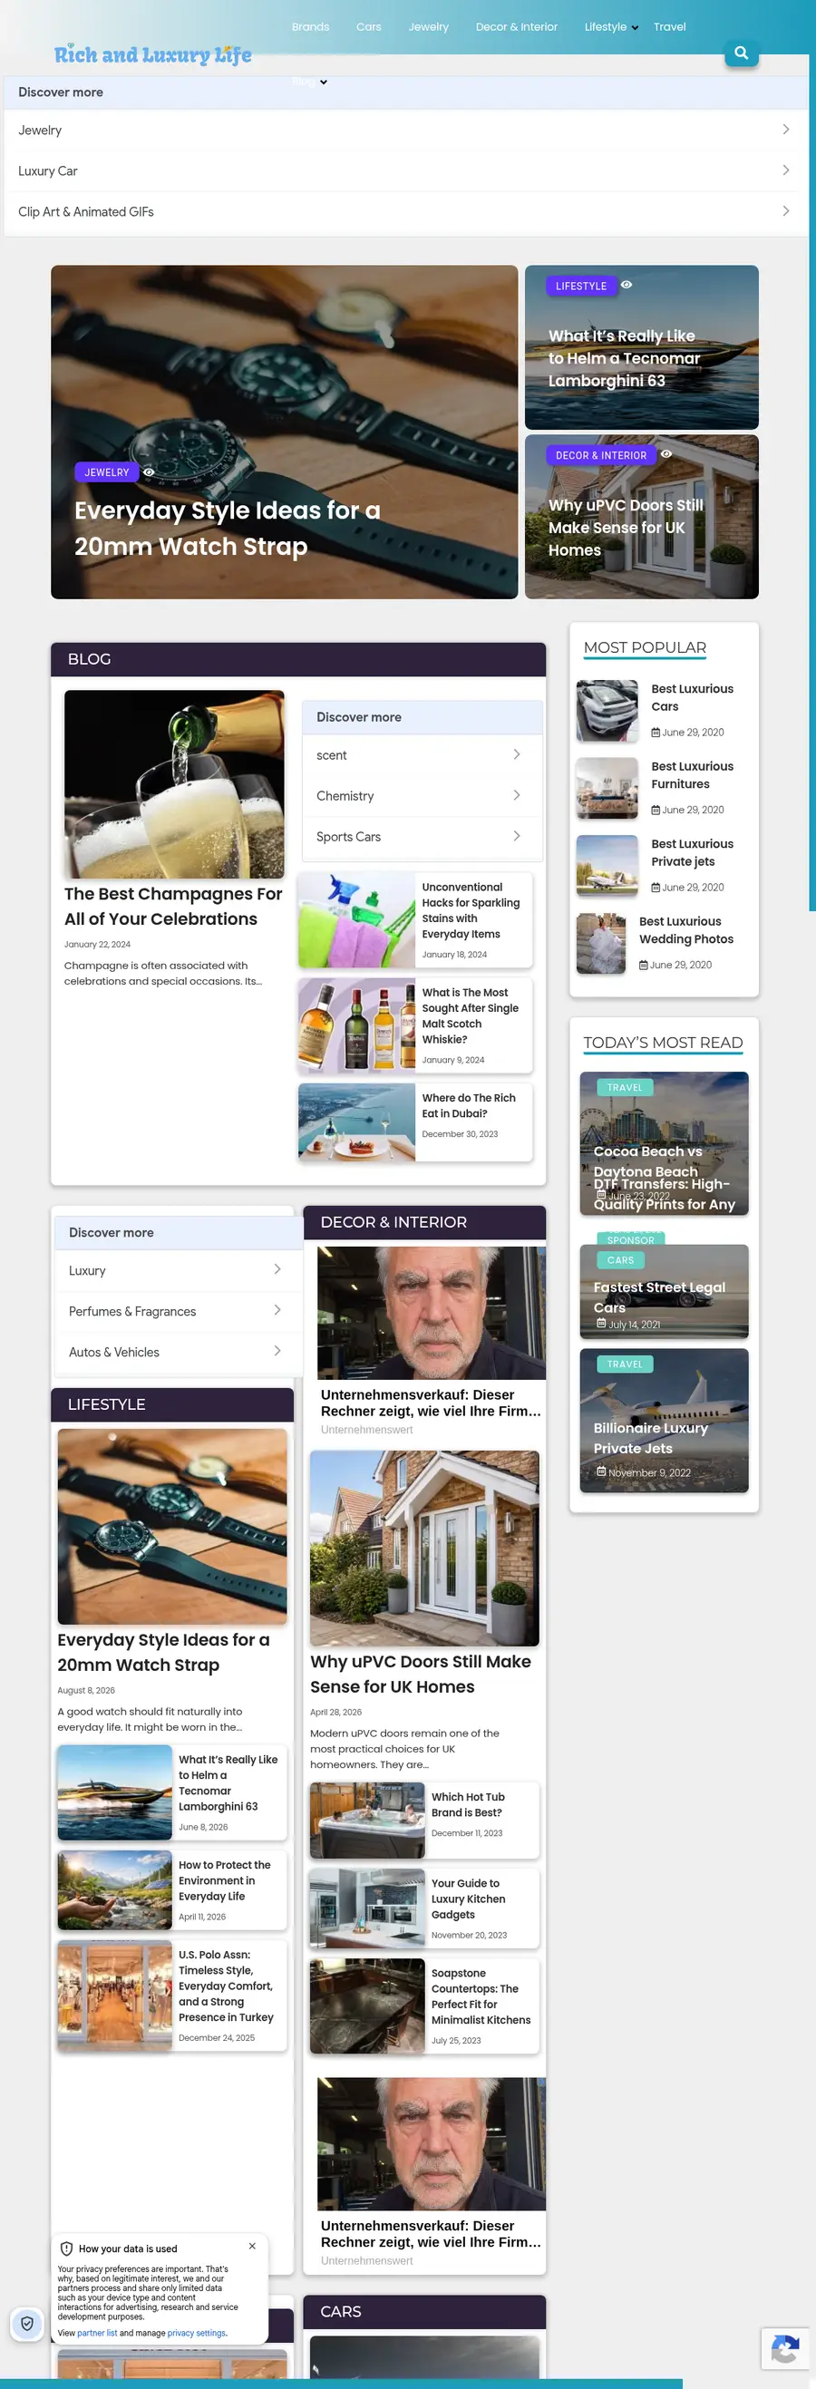The width and height of the screenshot is (816, 2389).
Task: Click calendar icon beside Best Luxurious Cars date
Action: [x=656, y=733]
